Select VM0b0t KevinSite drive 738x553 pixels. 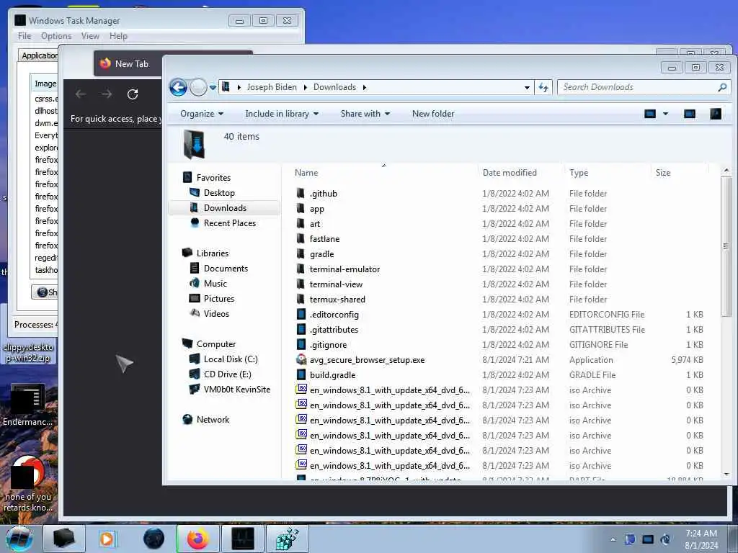click(236, 390)
